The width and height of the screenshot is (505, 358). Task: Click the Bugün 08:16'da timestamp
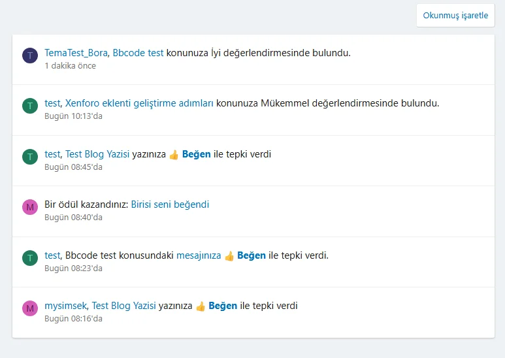pos(73,318)
